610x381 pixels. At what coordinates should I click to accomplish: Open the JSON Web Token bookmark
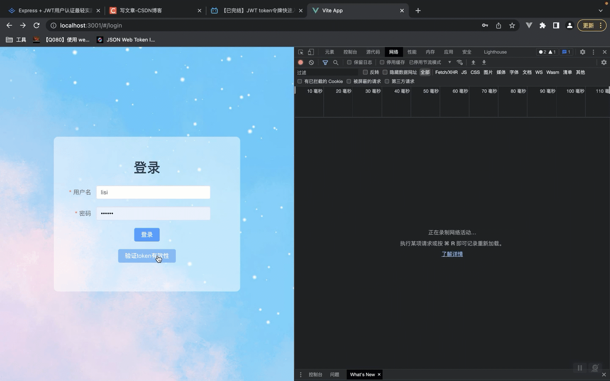tap(126, 40)
